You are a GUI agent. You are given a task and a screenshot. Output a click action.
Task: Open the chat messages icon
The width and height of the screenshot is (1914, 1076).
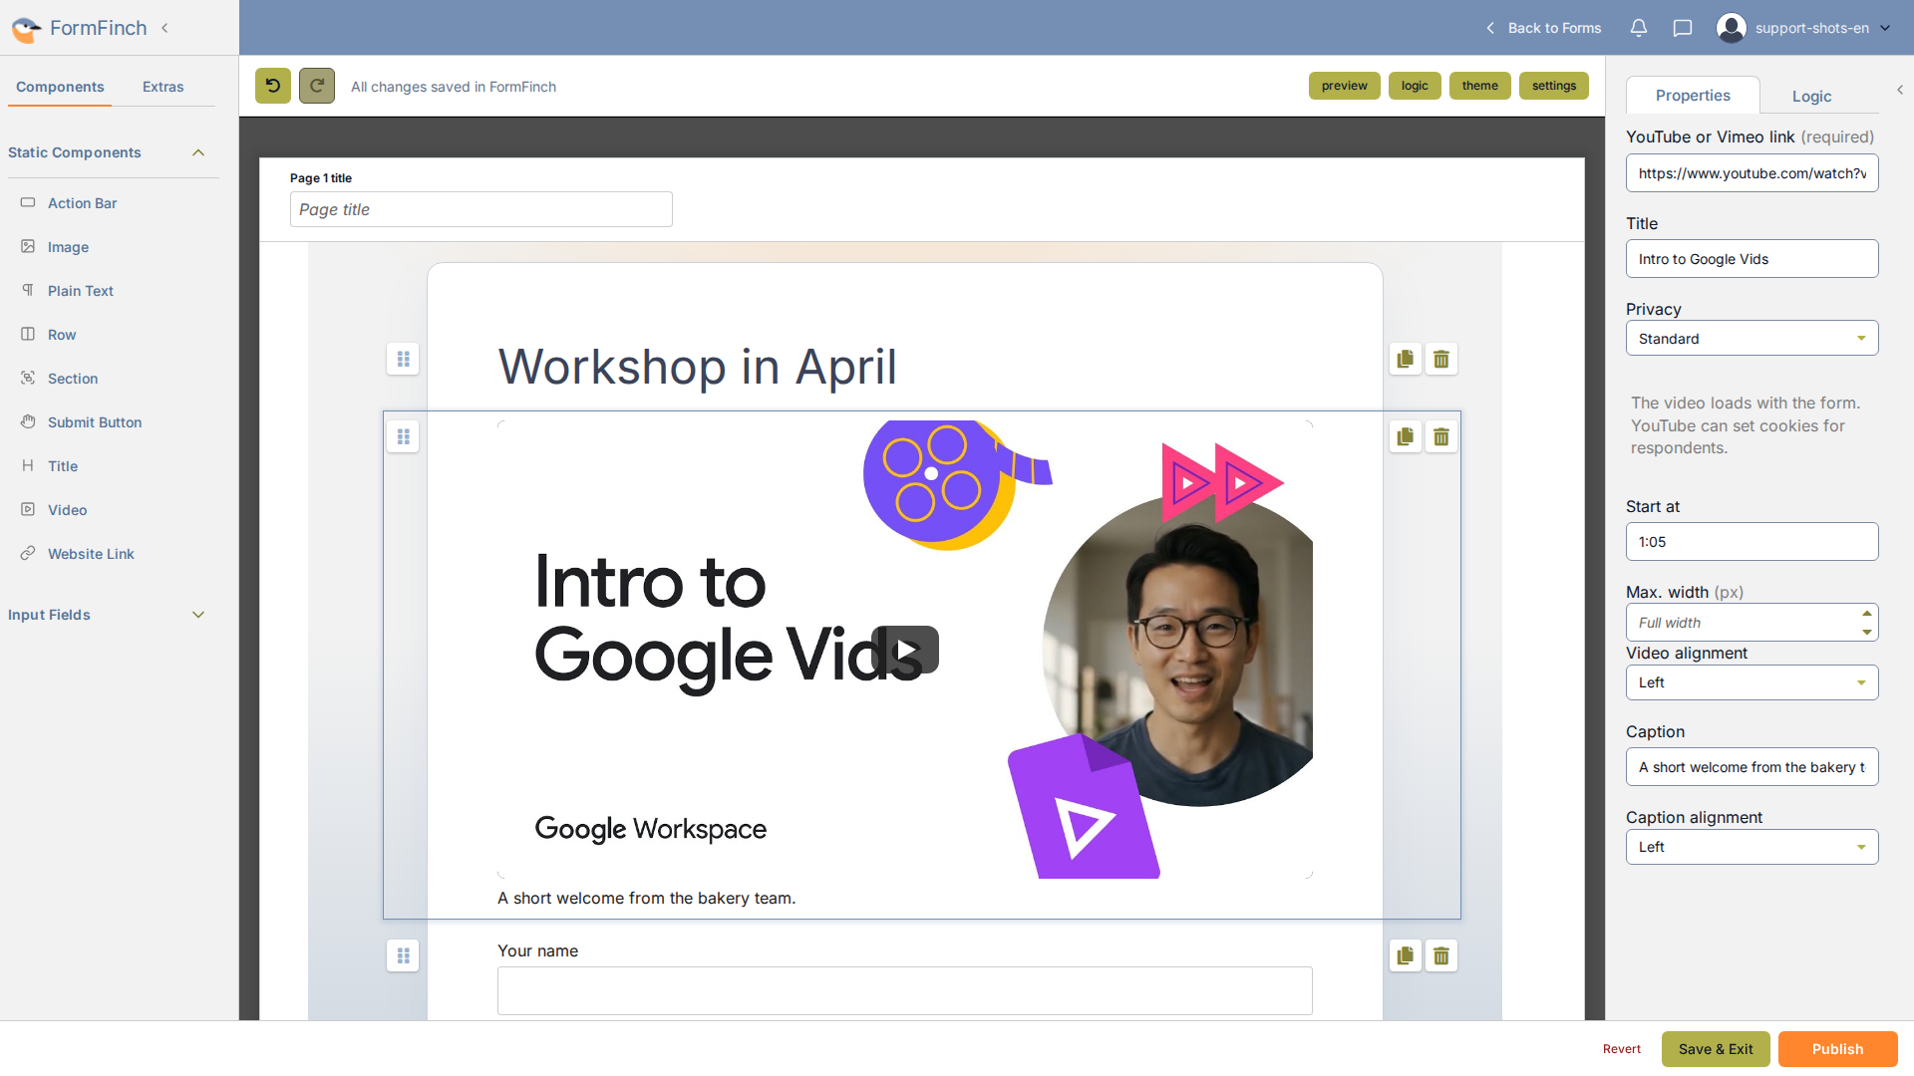[1683, 28]
